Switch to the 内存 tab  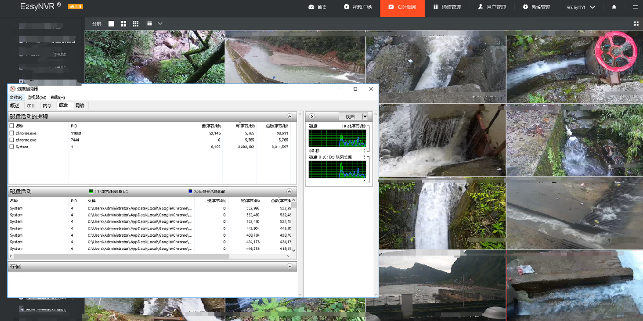coord(47,106)
